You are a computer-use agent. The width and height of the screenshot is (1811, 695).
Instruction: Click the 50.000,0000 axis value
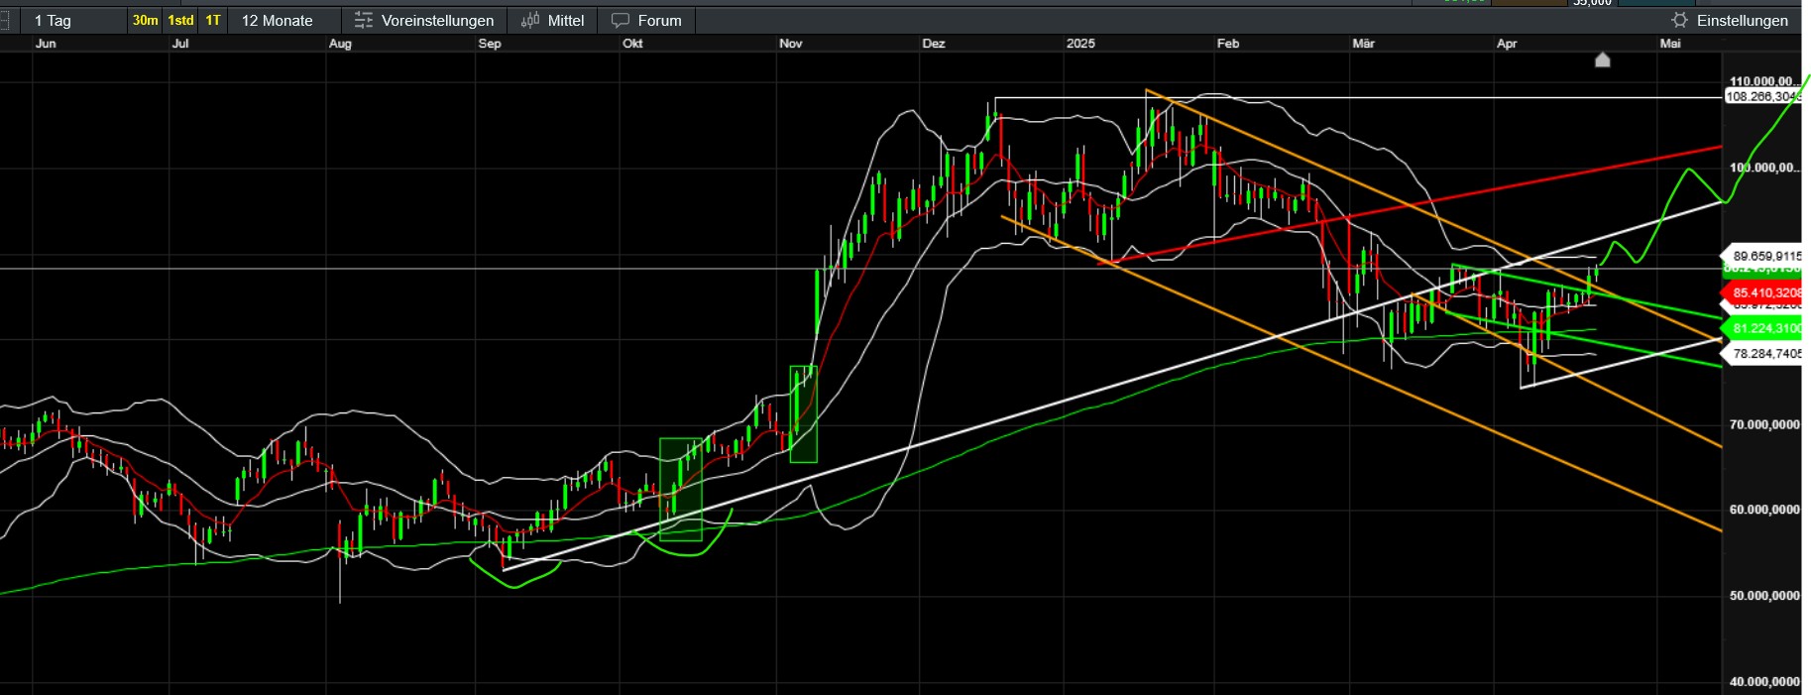[x=1764, y=596]
